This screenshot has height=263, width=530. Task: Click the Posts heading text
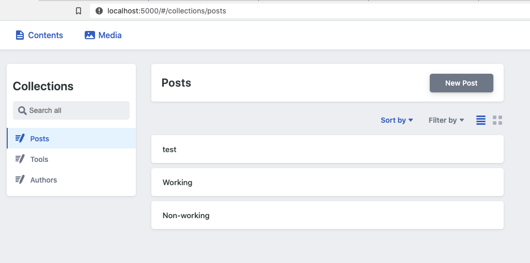(x=176, y=83)
